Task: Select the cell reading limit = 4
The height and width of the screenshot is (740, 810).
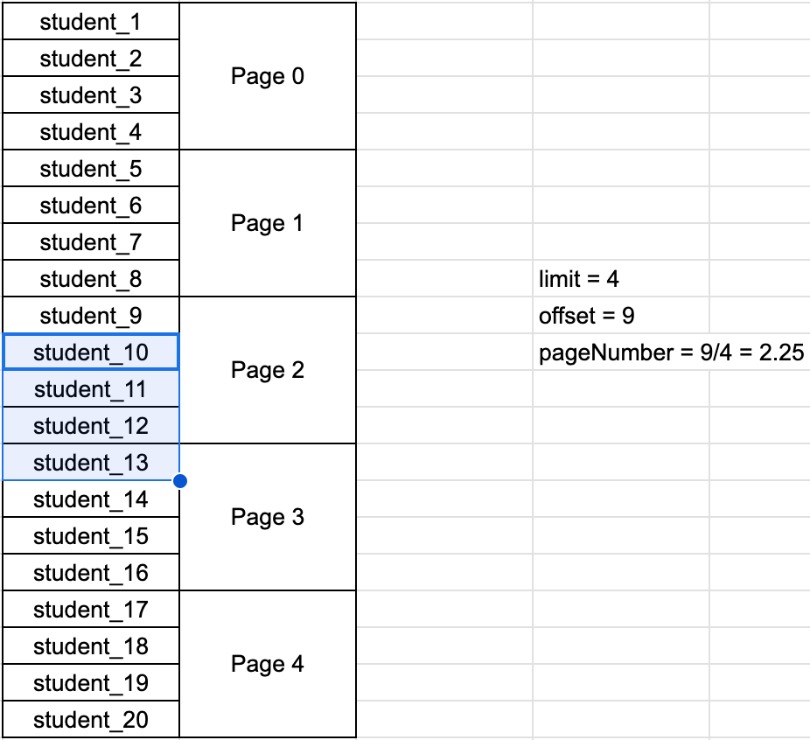Action: pyautogui.click(x=621, y=279)
